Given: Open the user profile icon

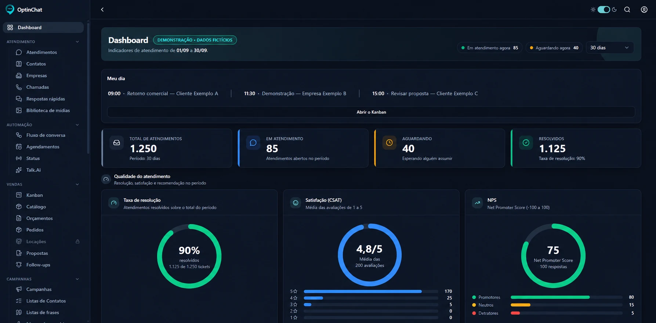Looking at the screenshot, I should click(644, 10).
